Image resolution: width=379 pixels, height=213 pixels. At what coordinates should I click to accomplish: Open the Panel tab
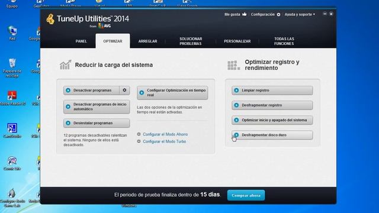pos(81,41)
